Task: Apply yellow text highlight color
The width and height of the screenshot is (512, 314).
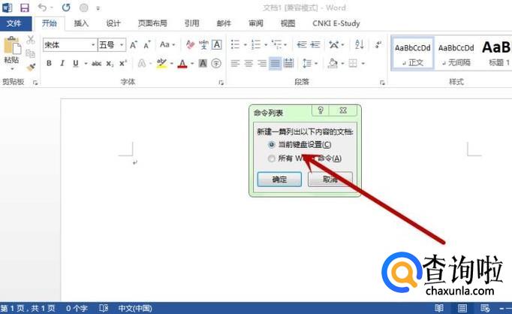Action: tap(161, 63)
